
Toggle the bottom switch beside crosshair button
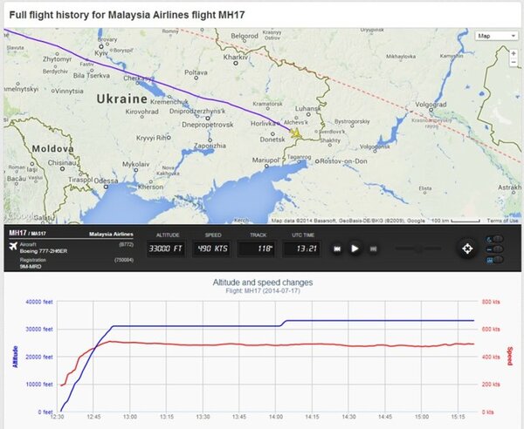(x=498, y=258)
